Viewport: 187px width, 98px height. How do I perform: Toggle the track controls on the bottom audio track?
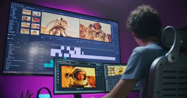pyautogui.click(x=41, y=68)
